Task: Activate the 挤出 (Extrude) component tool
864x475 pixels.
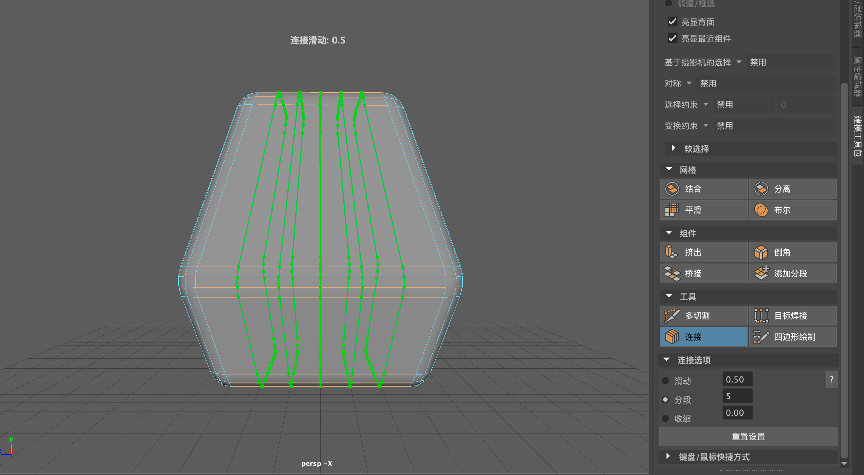Action: coord(672,252)
